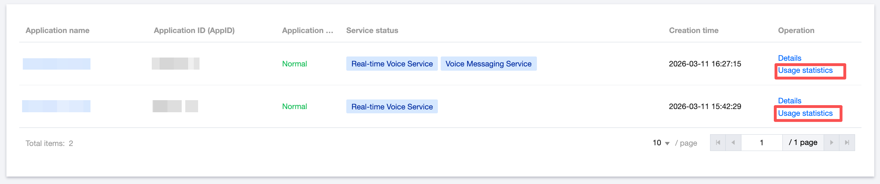Open the items-per-page dropdown showing 10
The height and width of the screenshot is (184, 880).
(661, 143)
